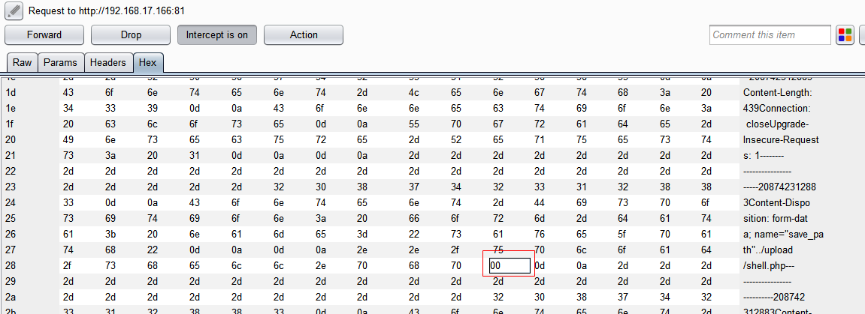Open the highlight color picker icon
865x314 pixels.
pyautogui.click(x=845, y=35)
